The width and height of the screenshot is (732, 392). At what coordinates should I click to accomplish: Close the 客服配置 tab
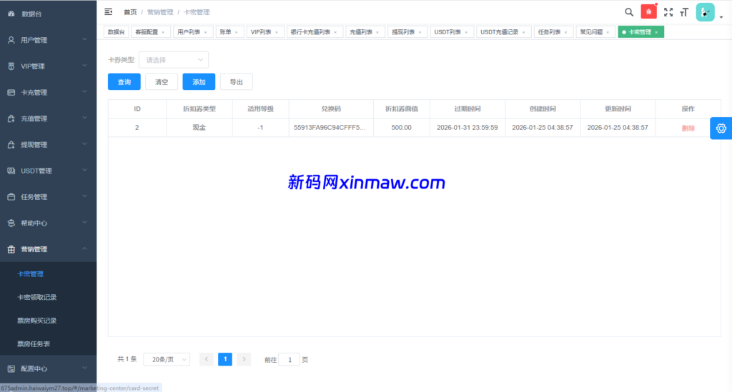click(x=163, y=32)
